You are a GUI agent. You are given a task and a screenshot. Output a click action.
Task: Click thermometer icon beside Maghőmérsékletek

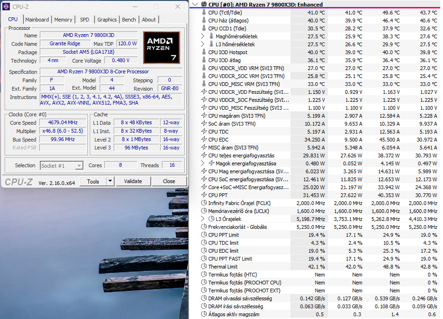coord(211,36)
